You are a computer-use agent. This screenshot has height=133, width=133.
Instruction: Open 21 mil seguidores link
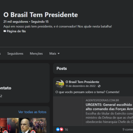[16, 22]
